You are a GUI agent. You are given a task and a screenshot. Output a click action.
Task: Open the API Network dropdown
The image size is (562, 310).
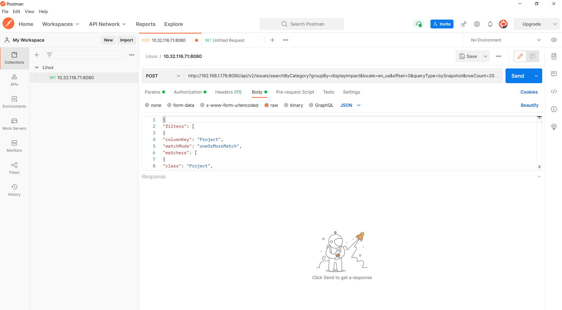[108, 24]
